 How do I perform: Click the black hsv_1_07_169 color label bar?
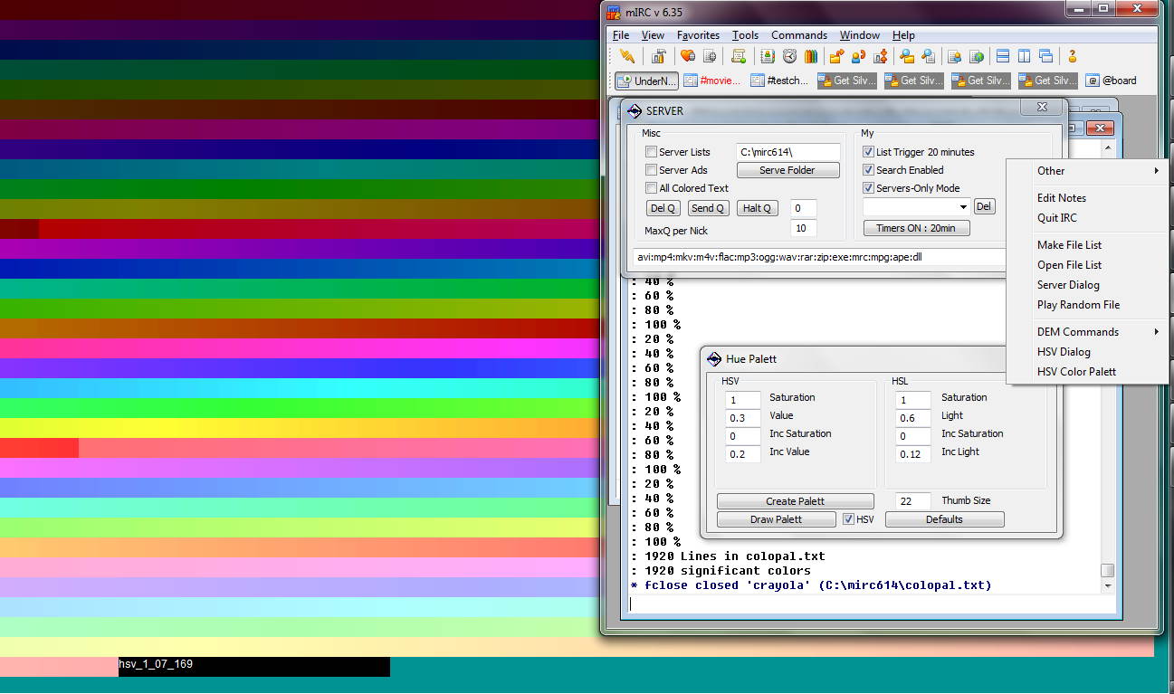[x=253, y=666]
